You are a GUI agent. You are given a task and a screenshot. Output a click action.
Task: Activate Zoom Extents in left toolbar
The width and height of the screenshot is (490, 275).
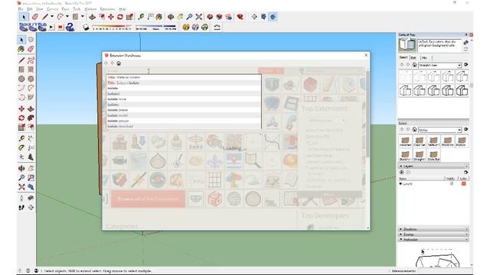pyautogui.click(x=21, y=187)
